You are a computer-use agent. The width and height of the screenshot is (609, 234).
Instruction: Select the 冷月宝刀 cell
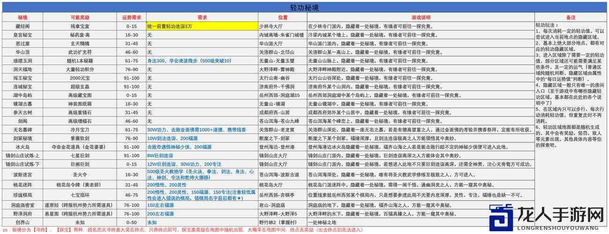(80, 130)
